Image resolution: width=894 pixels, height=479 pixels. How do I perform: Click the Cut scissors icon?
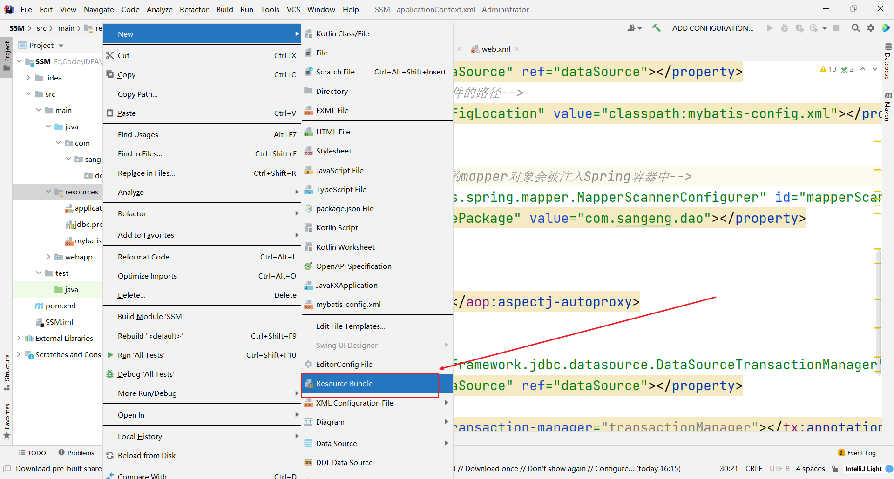click(110, 55)
